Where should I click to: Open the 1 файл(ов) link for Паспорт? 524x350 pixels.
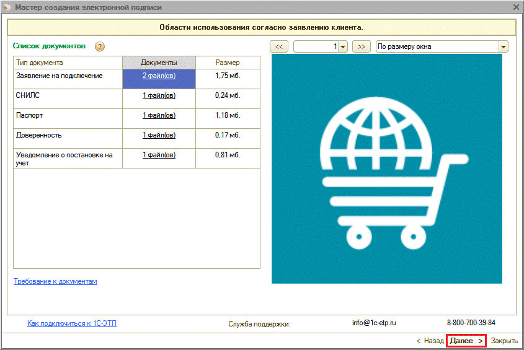pos(159,115)
